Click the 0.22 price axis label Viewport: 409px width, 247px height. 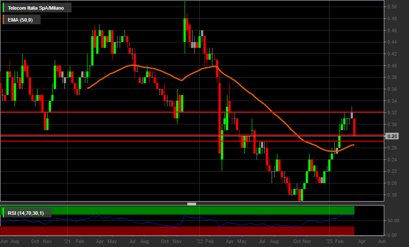pyautogui.click(x=392, y=171)
